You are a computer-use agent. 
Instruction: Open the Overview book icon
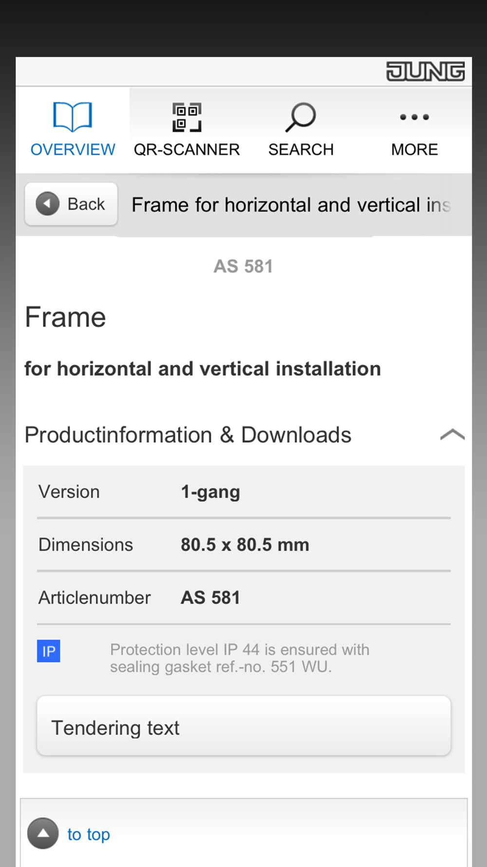coord(73,117)
